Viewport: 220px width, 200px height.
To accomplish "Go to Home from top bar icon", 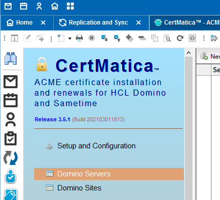I will click(55, 7).
